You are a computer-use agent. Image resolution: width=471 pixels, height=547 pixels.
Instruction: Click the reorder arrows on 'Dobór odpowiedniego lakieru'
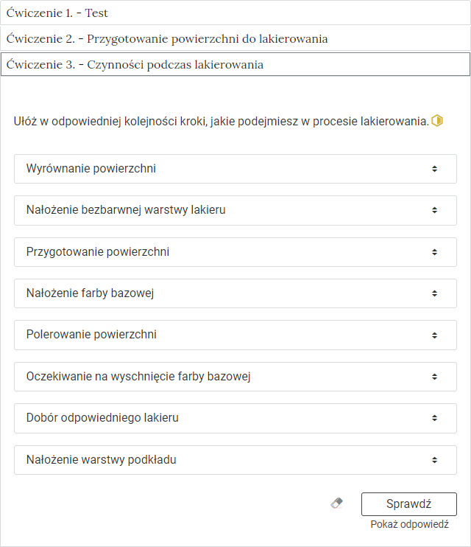(x=435, y=418)
